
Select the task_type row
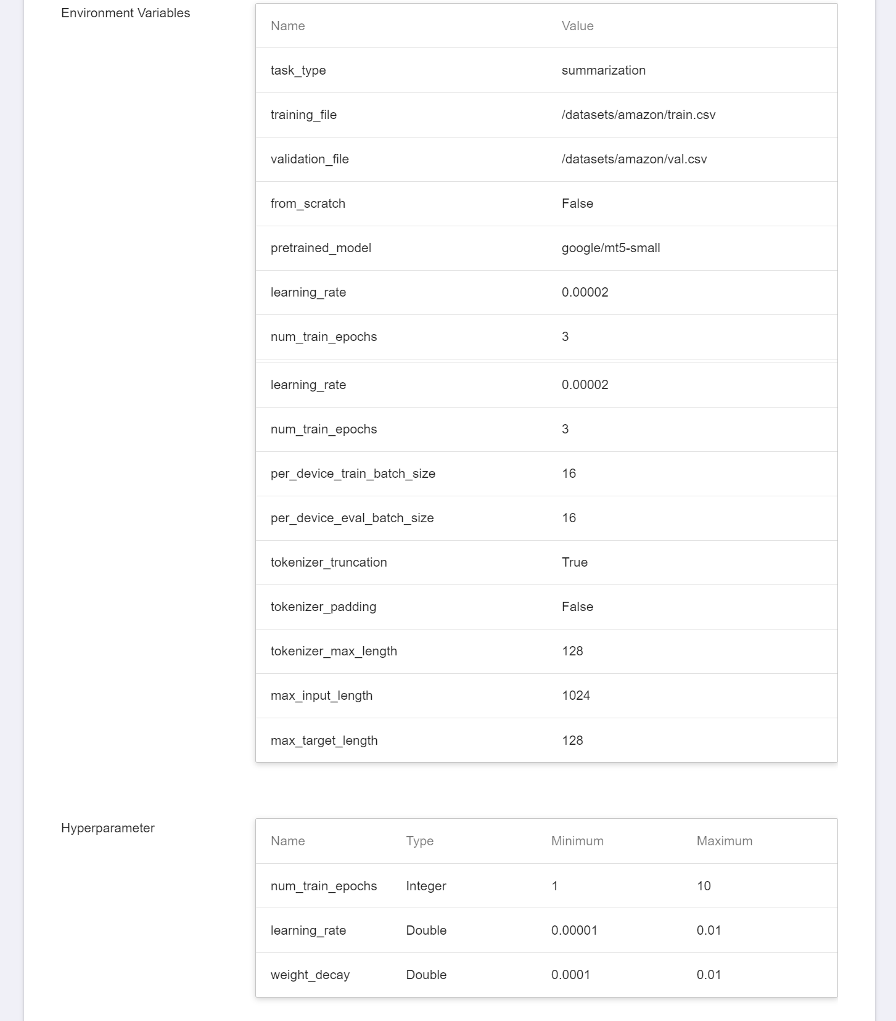tap(546, 70)
